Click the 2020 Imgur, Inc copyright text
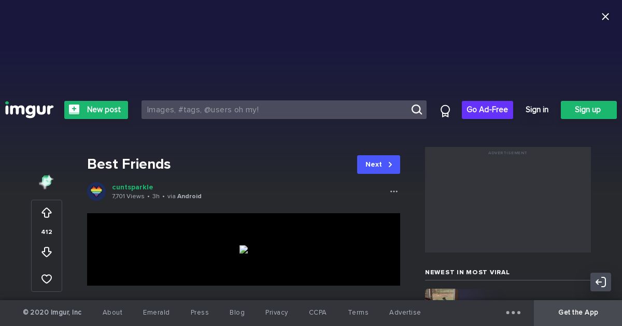 click(52, 313)
